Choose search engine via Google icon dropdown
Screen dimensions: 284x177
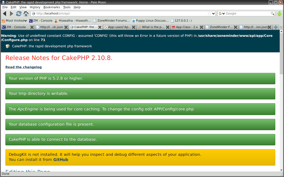point(222,13)
